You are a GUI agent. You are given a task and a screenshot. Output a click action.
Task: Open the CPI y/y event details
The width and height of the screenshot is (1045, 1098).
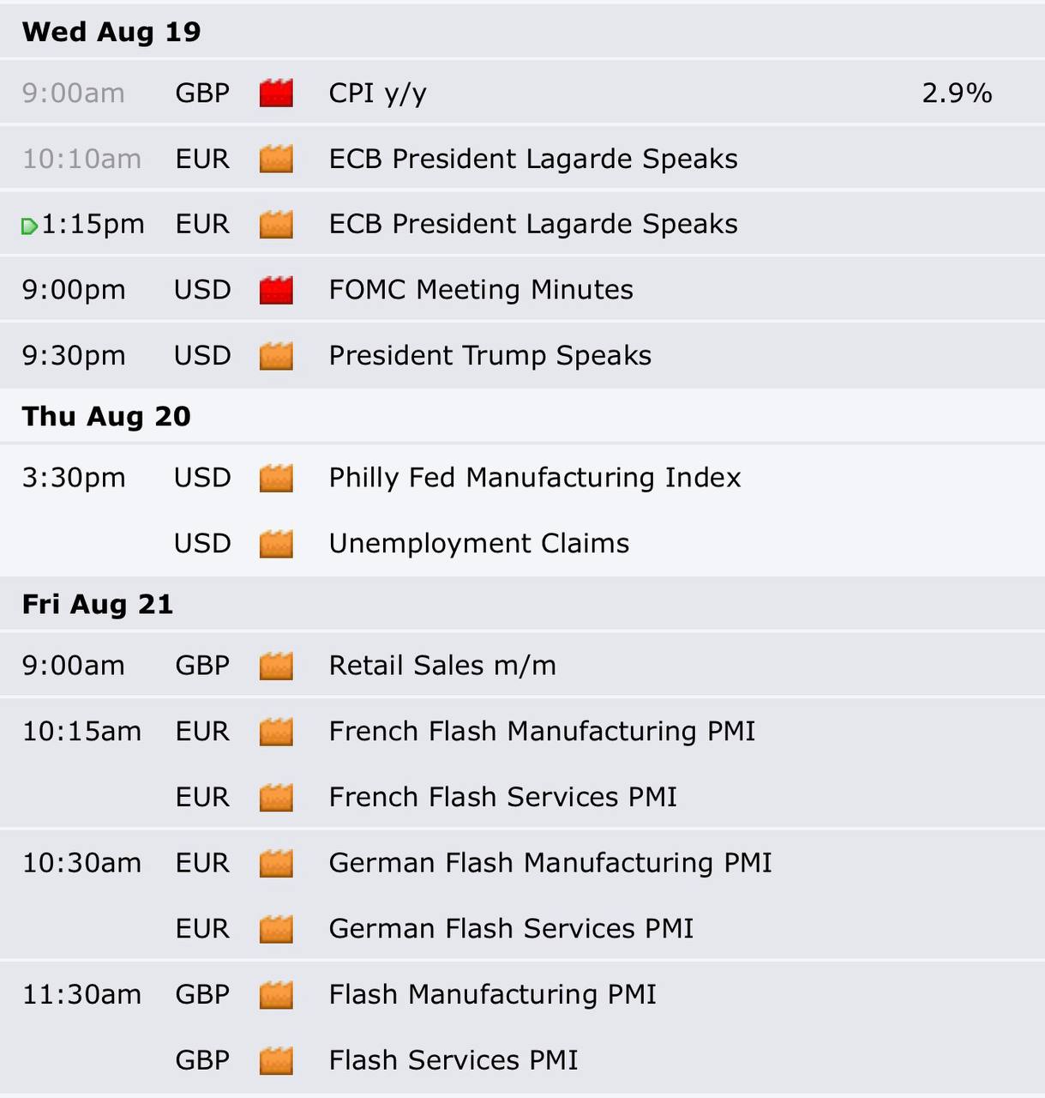click(378, 94)
